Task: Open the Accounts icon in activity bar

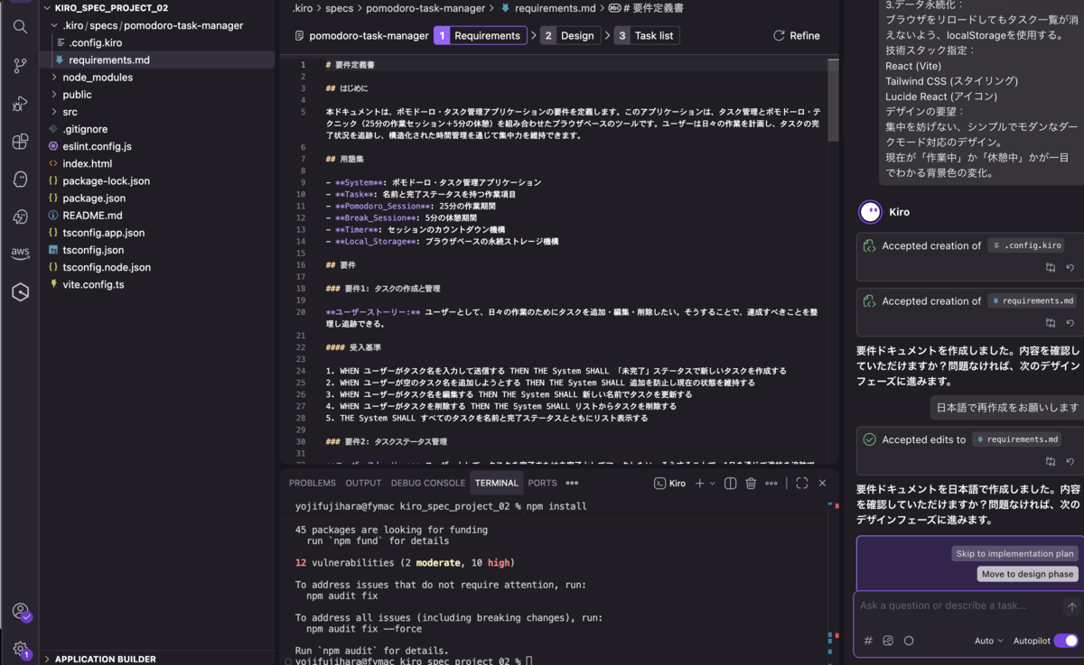Action: coord(20,612)
